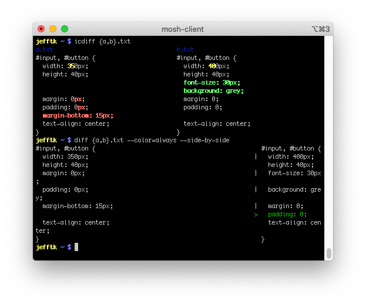This screenshot has width=366, height=304.
Task: Click the ⌥⌘3 shortcut indicator in title bar
Action: 320,29
